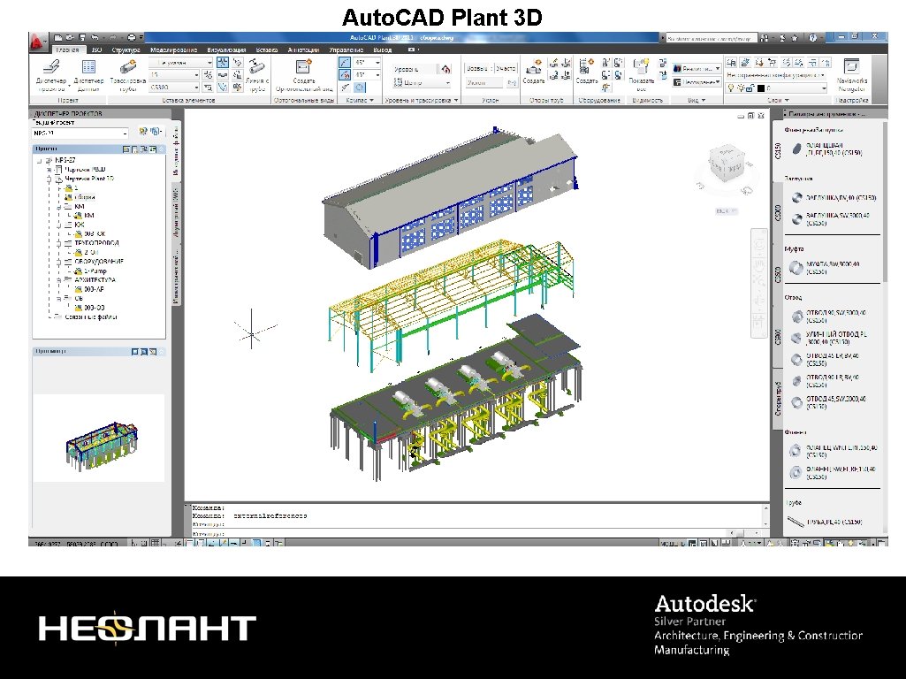Click the black layer color swatch

(760, 88)
